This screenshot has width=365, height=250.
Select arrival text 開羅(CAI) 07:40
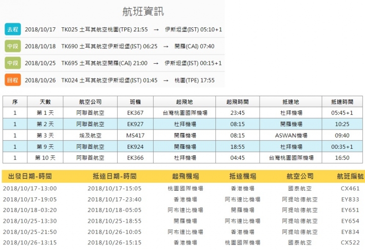(x=194, y=46)
